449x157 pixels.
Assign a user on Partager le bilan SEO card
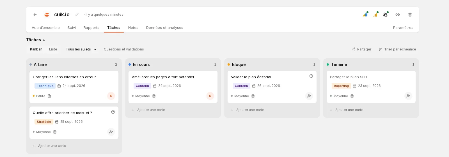(408, 96)
